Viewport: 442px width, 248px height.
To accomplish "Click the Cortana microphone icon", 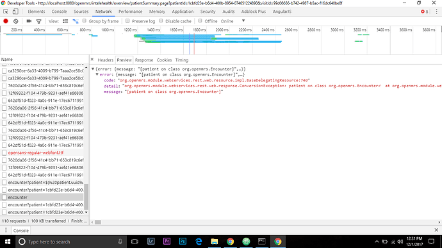I will (x=120, y=242).
